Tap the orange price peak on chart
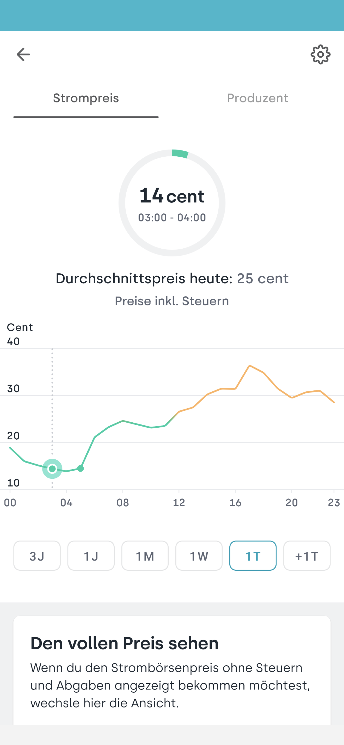This screenshot has height=745, width=344. (250, 366)
